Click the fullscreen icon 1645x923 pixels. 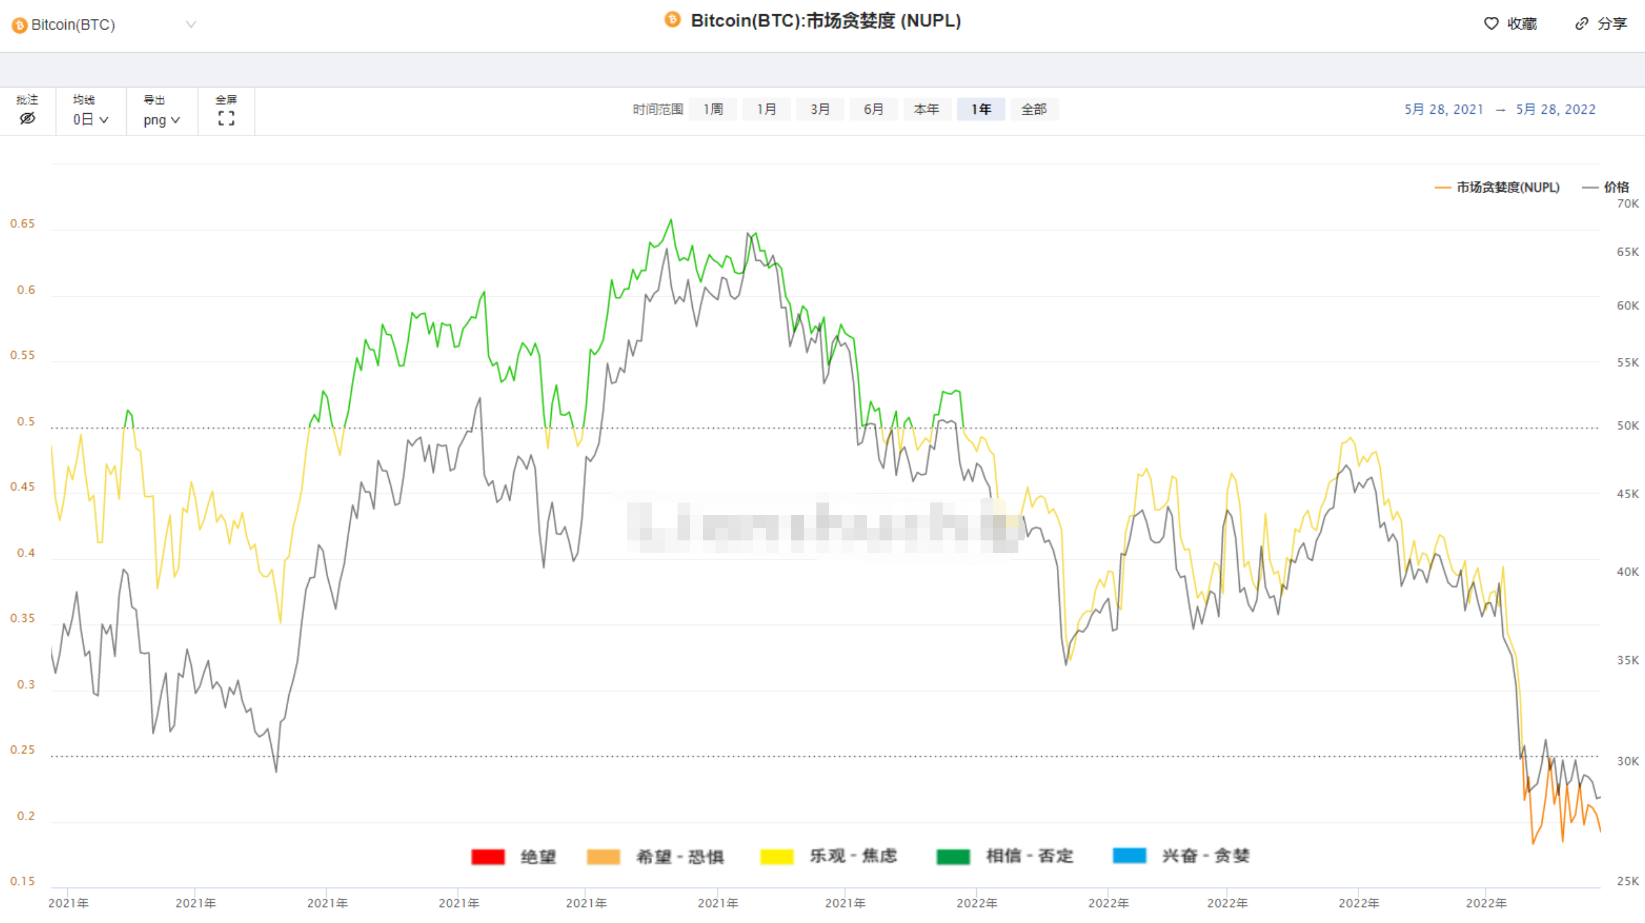[x=226, y=119]
